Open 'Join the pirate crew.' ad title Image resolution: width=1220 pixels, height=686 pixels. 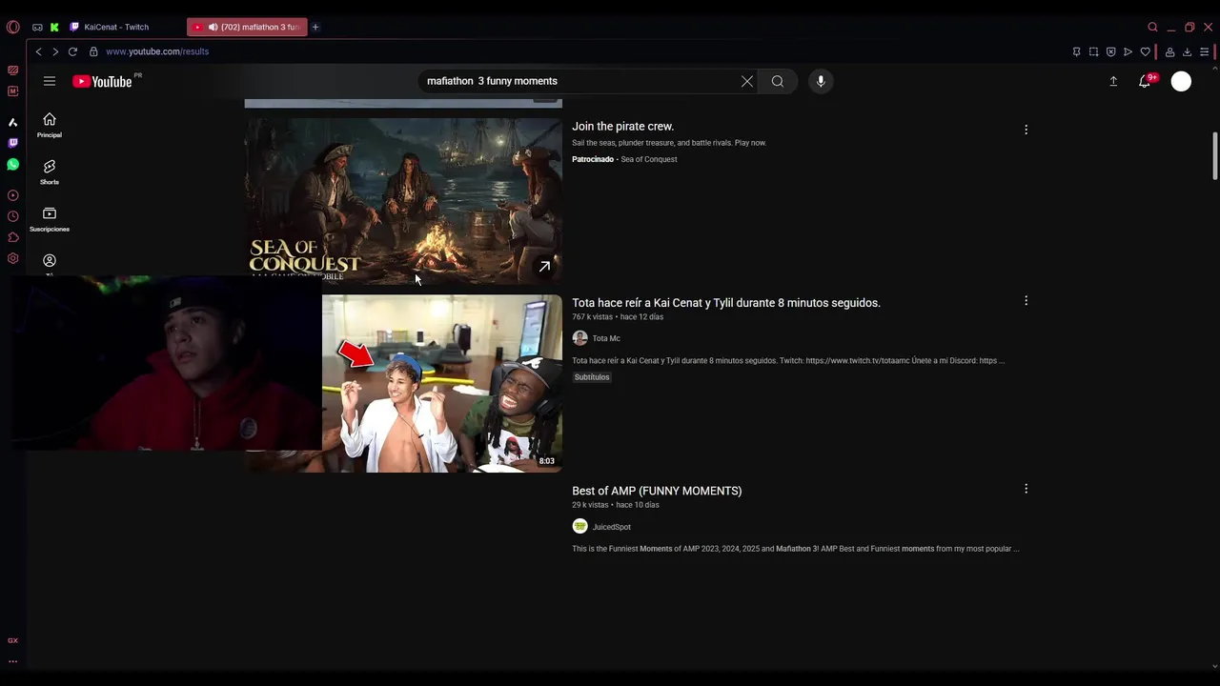622,126
